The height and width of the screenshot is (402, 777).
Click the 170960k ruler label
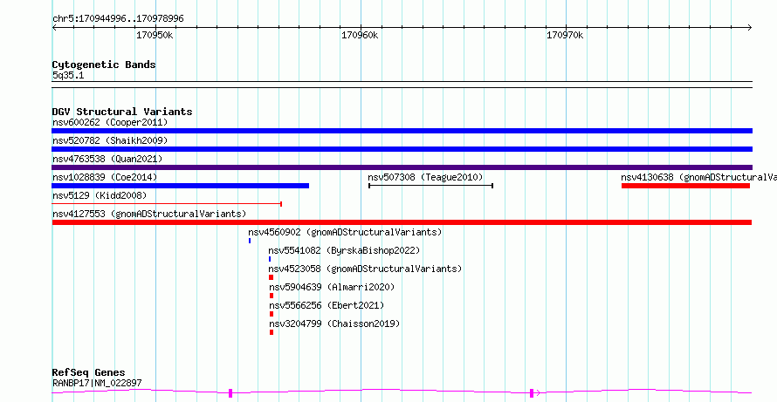(360, 36)
